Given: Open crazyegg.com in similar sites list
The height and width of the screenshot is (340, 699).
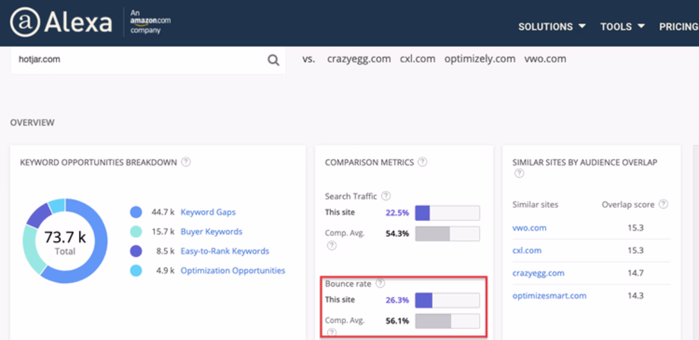Looking at the screenshot, I should (538, 273).
